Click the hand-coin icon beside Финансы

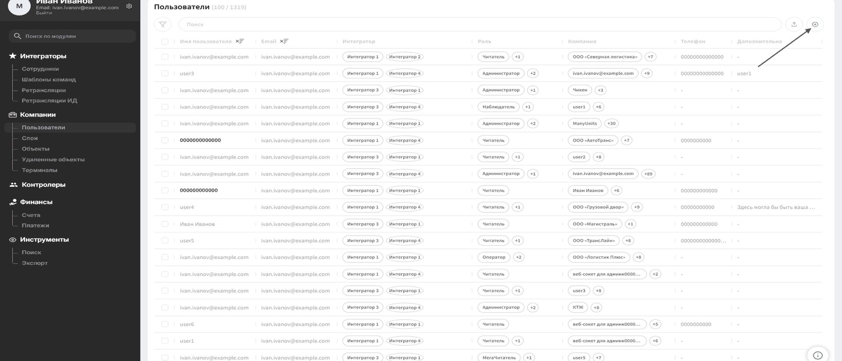pyautogui.click(x=13, y=202)
